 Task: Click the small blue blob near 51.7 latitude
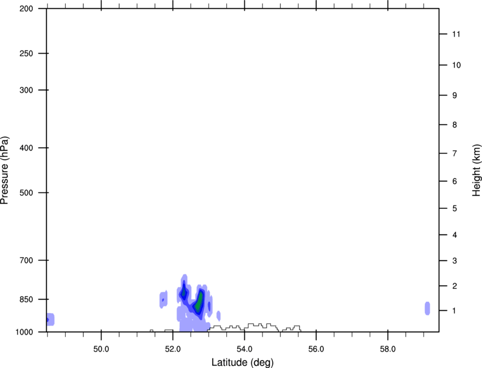pos(163,299)
